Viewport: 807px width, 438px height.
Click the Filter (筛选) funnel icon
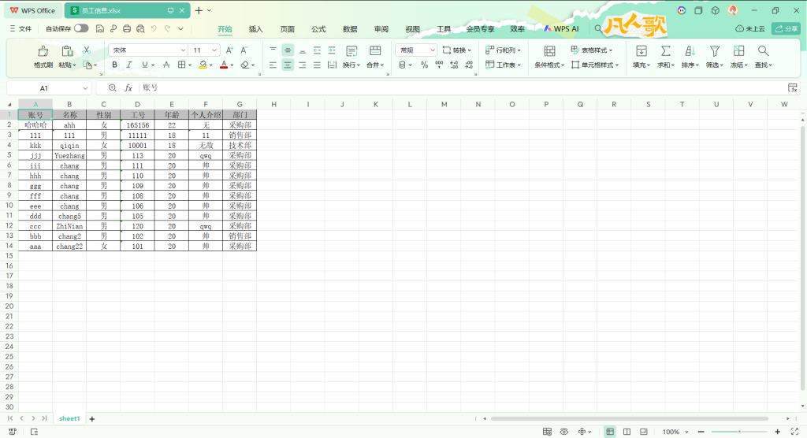pos(714,51)
